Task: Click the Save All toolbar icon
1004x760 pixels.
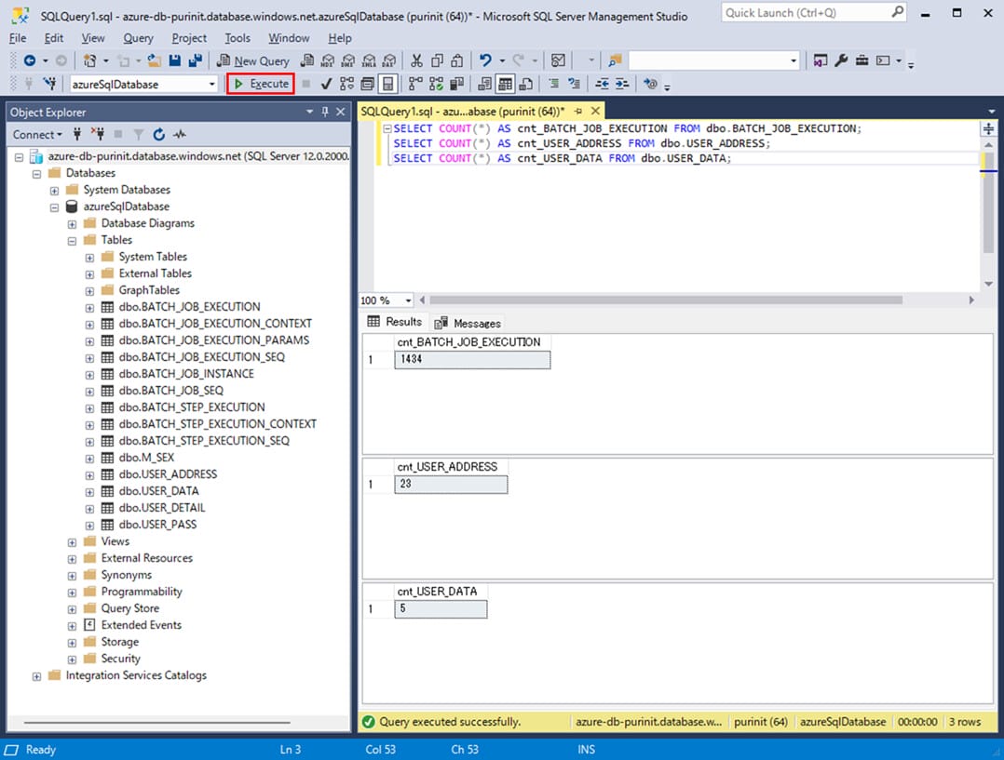Action: point(195,60)
